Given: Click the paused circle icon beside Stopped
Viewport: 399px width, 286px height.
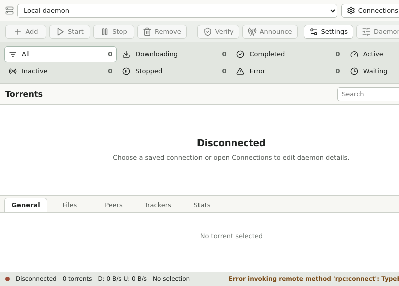Looking at the screenshot, I should point(126,71).
